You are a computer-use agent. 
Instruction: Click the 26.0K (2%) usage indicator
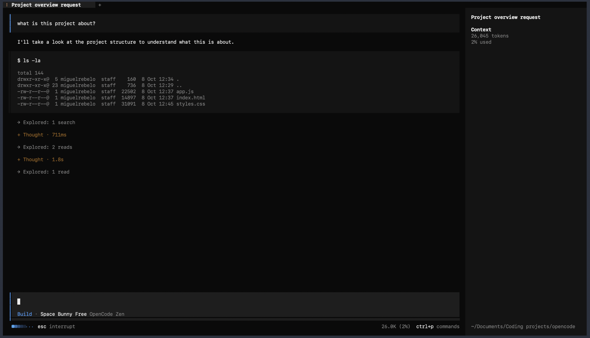coord(396,326)
